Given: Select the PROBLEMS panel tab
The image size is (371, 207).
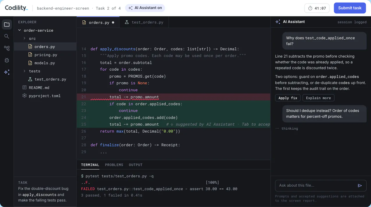Looking at the screenshot, I should coord(114,165).
